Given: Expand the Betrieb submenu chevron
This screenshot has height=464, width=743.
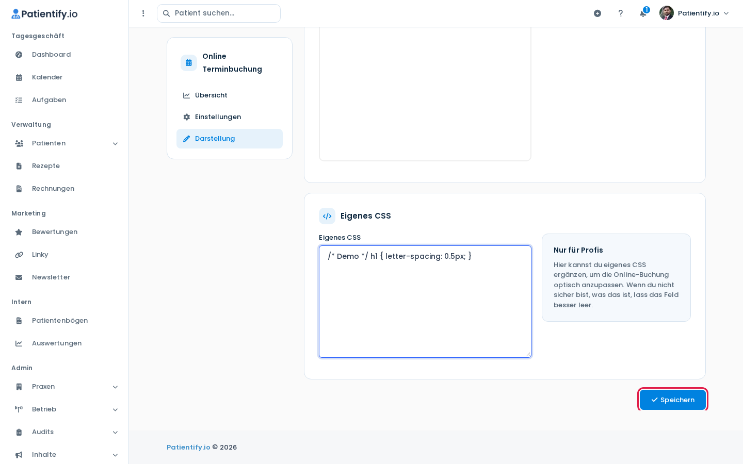Looking at the screenshot, I should pos(115,410).
